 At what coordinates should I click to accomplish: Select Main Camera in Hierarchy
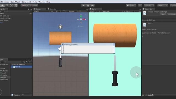coord(4,16)
